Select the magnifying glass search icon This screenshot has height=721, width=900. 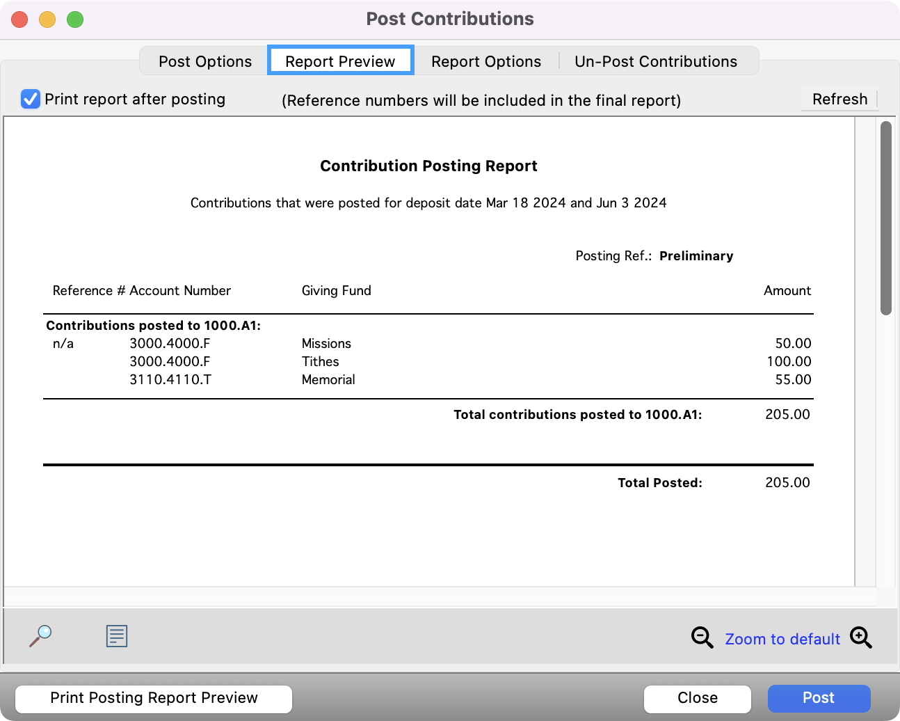(40, 635)
